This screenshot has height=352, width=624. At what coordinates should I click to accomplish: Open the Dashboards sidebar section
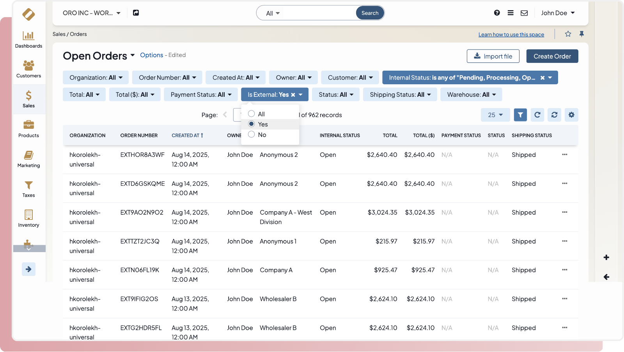point(28,40)
